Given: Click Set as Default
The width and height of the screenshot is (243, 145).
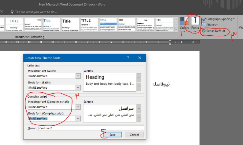Looking at the screenshot, I should 213,31.
